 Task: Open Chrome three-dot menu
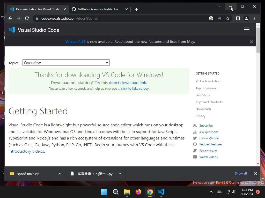point(255,18)
